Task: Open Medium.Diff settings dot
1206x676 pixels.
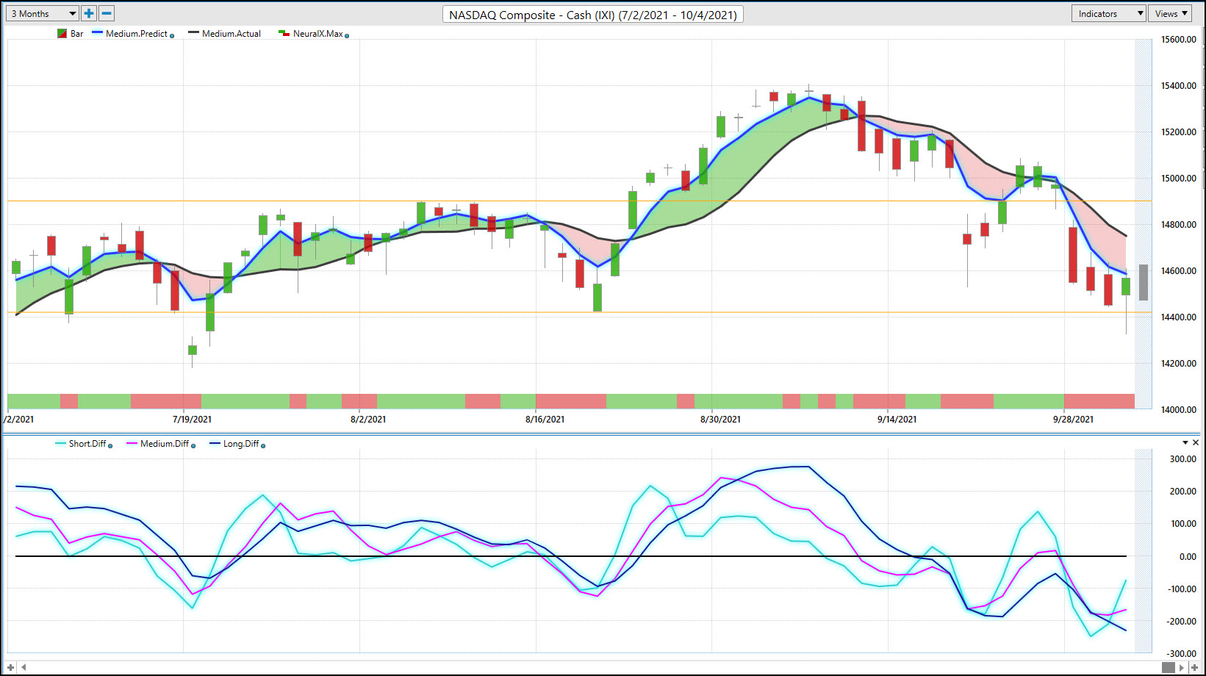Action: [x=193, y=445]
